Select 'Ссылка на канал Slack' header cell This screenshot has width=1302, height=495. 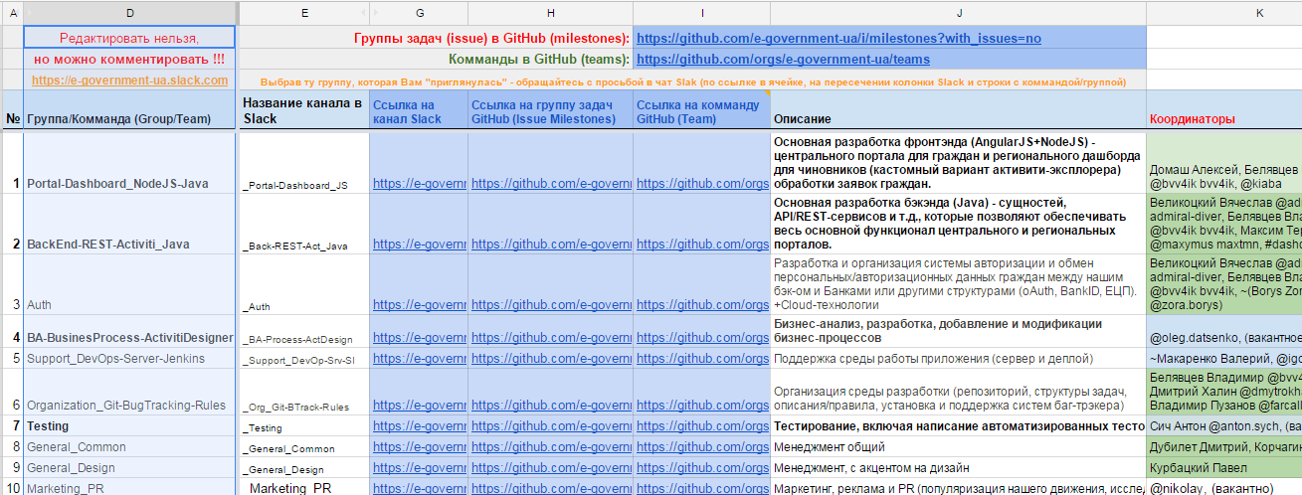coord(419,110)
